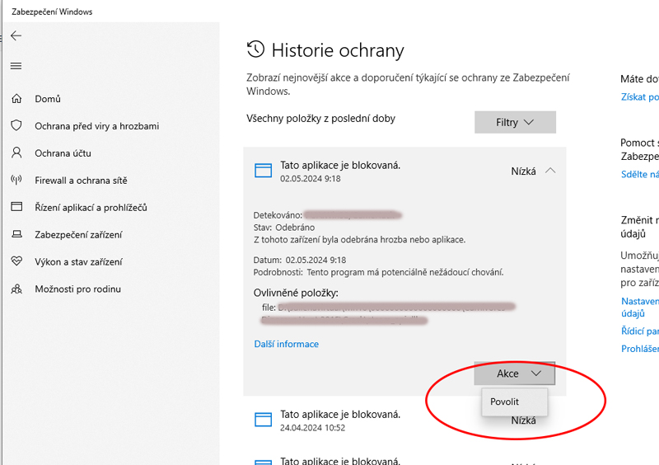Viewport: 659px width, 465px height.
Task: Collapse the 02.05.2024 entry chevron
Action: click(550, 171)
